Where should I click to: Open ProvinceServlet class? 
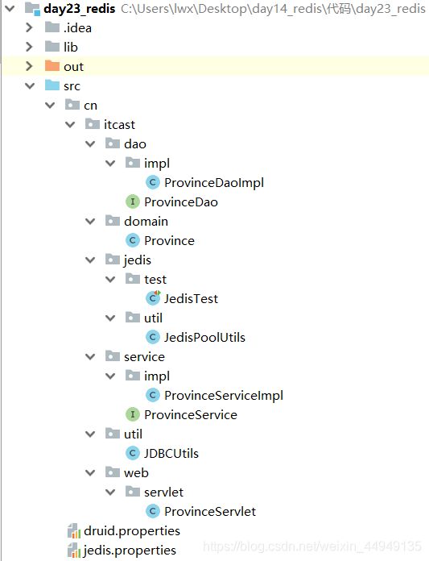pyautogui.click(x=210, y=511)
